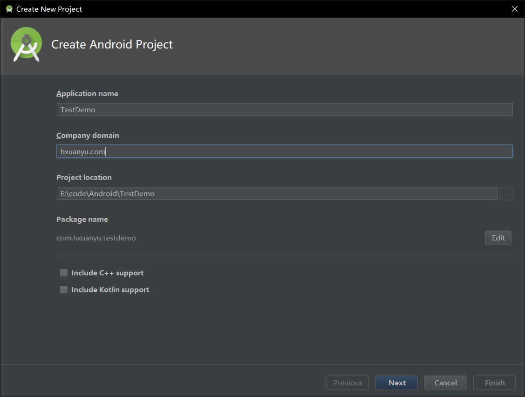This screenshot has height=397, width=525.
Task: Click the Application name text field
Action: coord(284,110)
